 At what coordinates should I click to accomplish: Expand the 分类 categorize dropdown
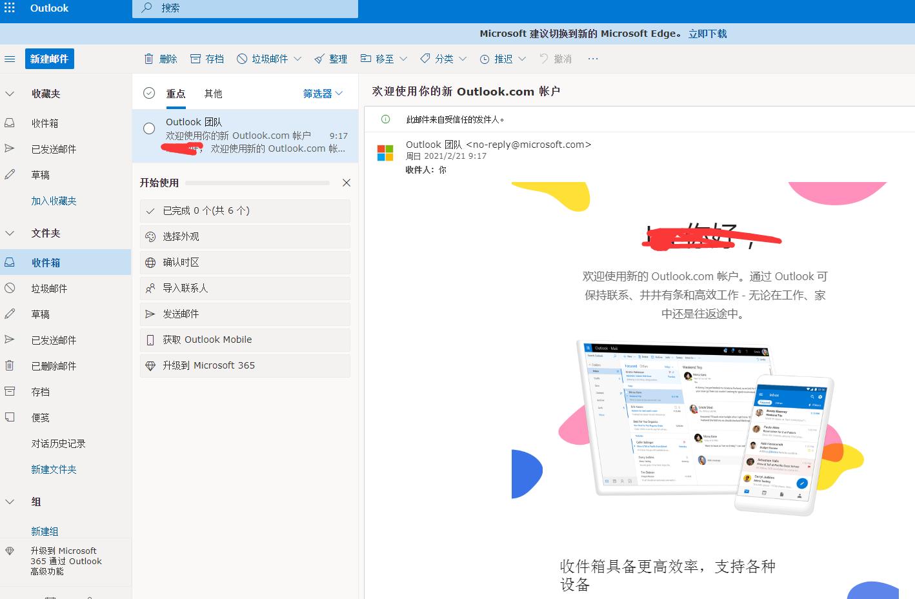tap(443, 59)
